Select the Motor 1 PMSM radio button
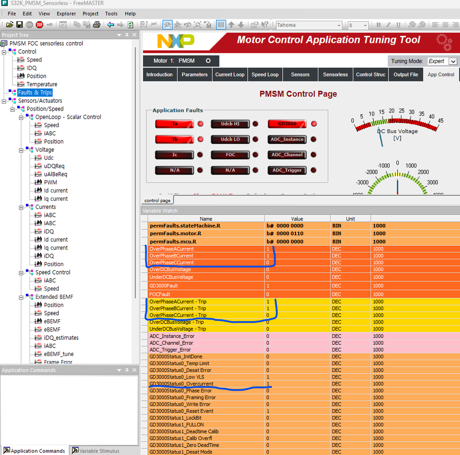Viewport: 460px width, 455px height. point(208,61)
